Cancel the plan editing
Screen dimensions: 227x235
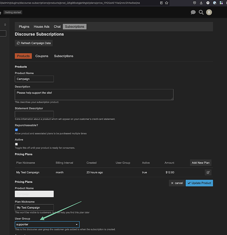177,183
